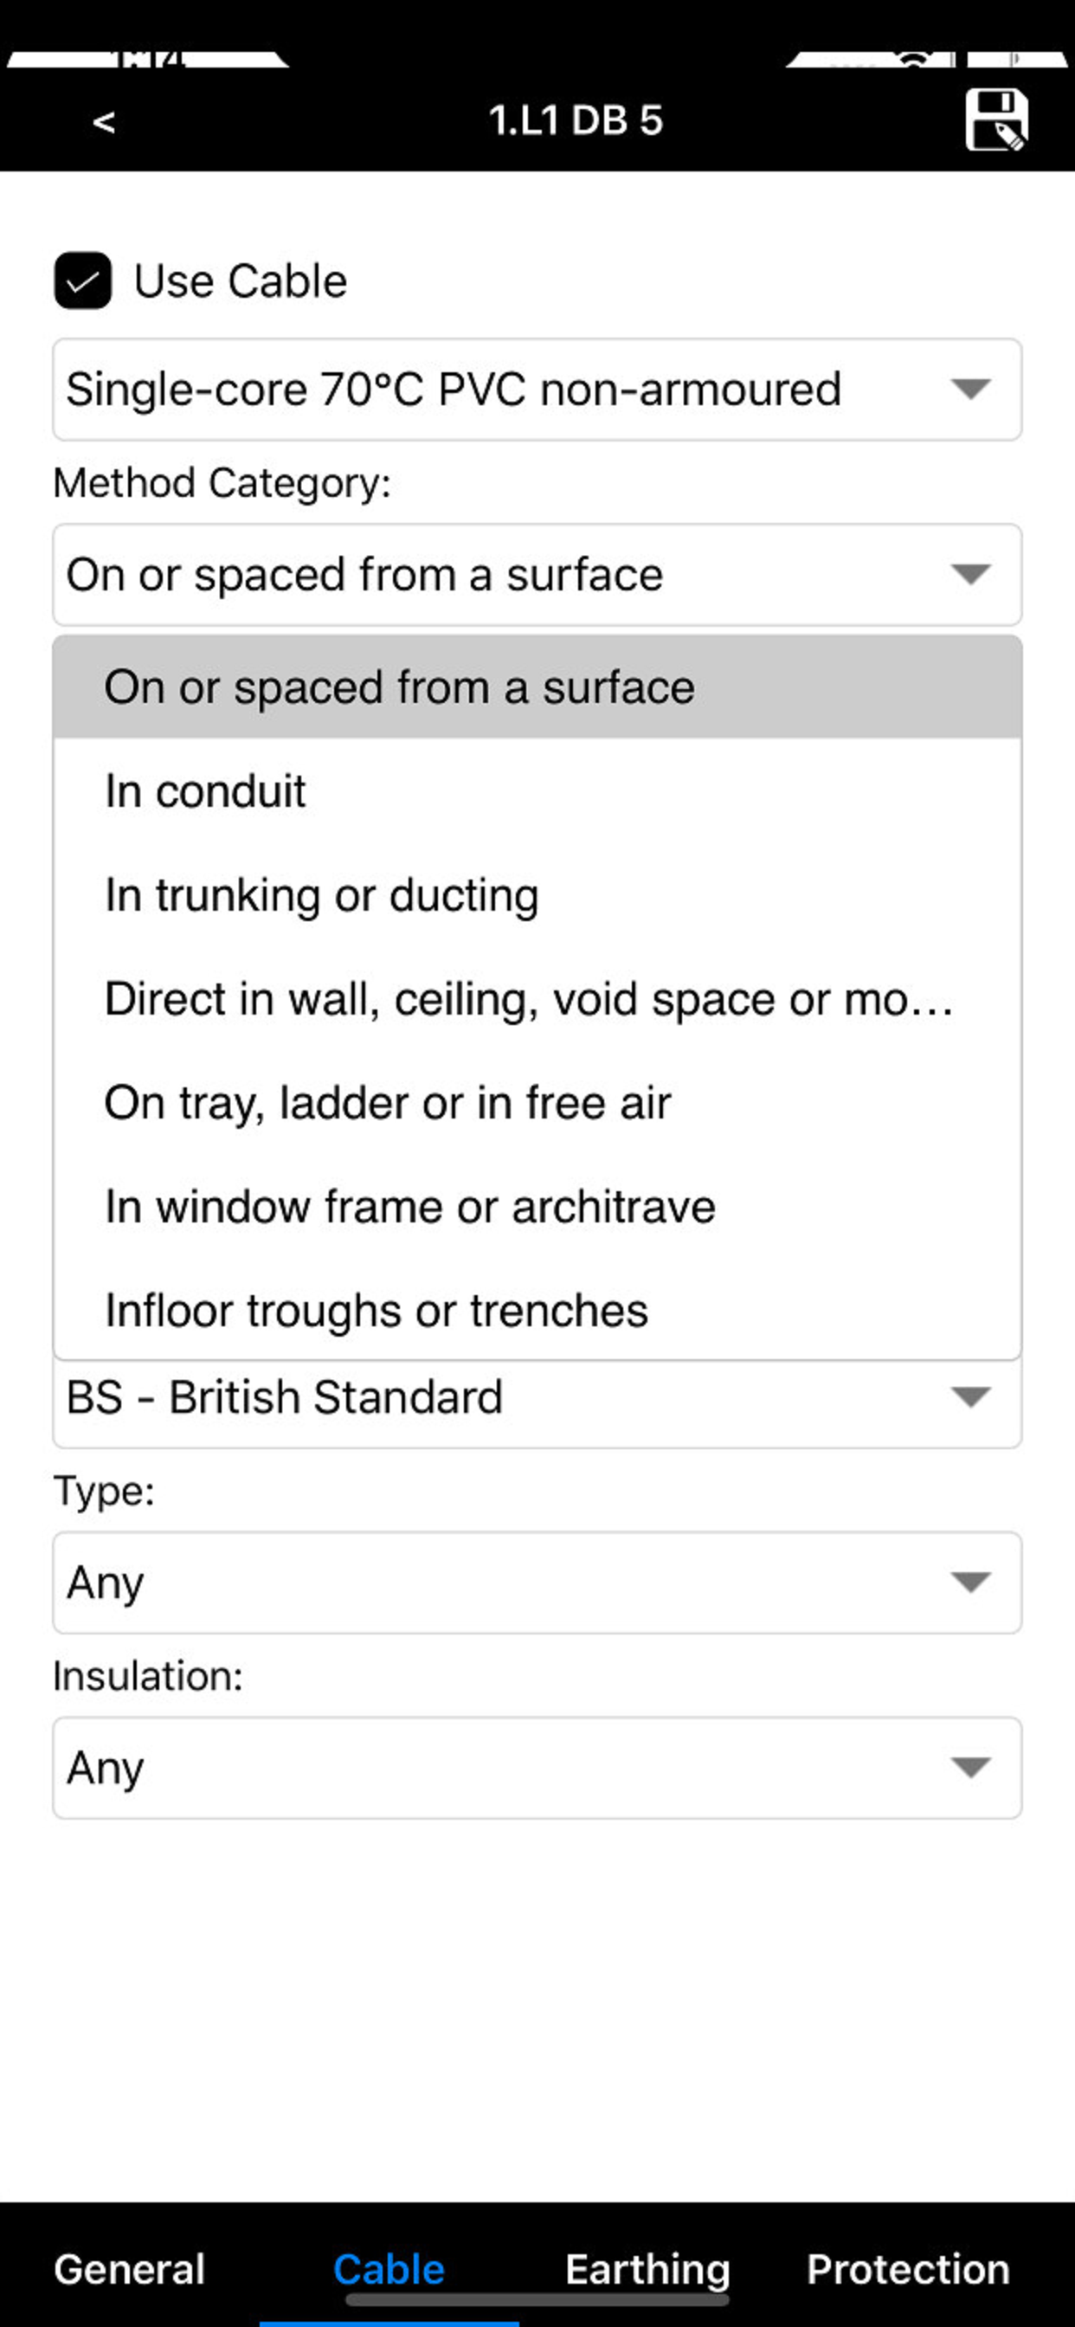Choose 'Direct in wall, ceiling, void space' option
This screenshot has width=1075, height=2327.
click(537, 998)
